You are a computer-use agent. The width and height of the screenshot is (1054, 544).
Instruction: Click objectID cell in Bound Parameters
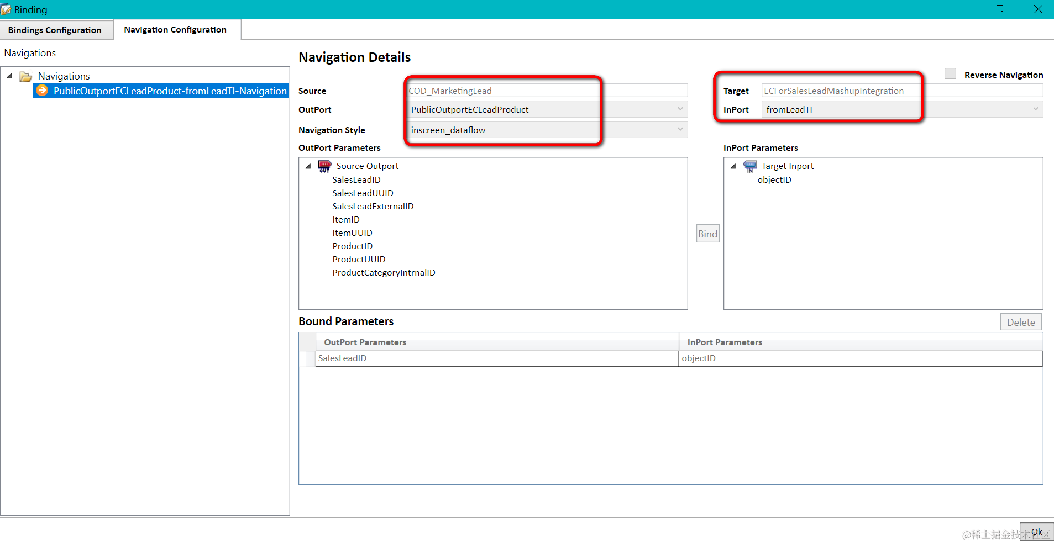861,358
